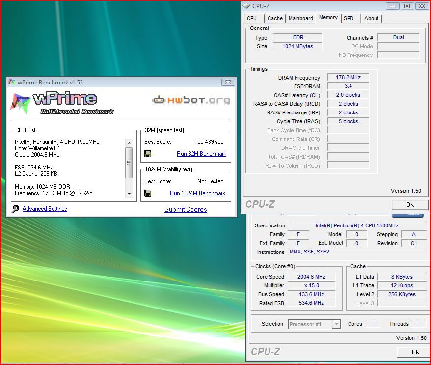The width and height of the screenshot is (431, 365).
Task: Click the CAS# Latency value 2.0 clocks
Action: coord(348,95)
